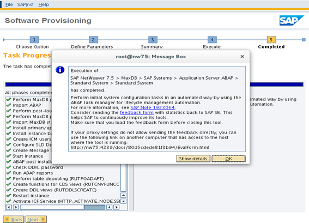Click the Show details button

(x=193, y=159)
